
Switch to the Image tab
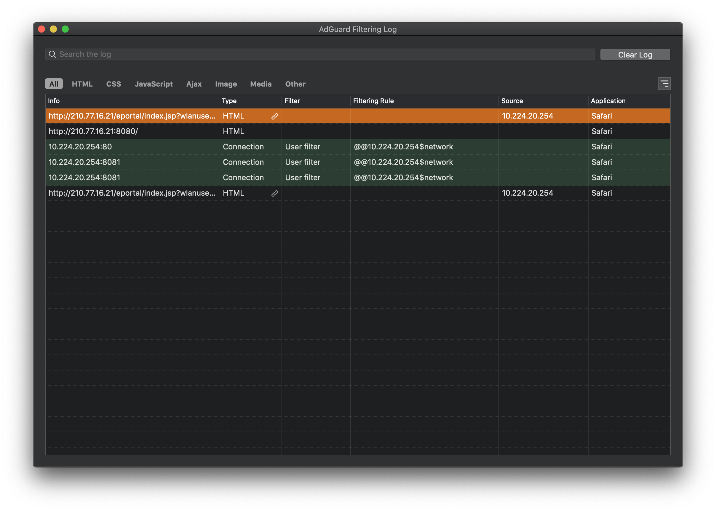[226, 84]
